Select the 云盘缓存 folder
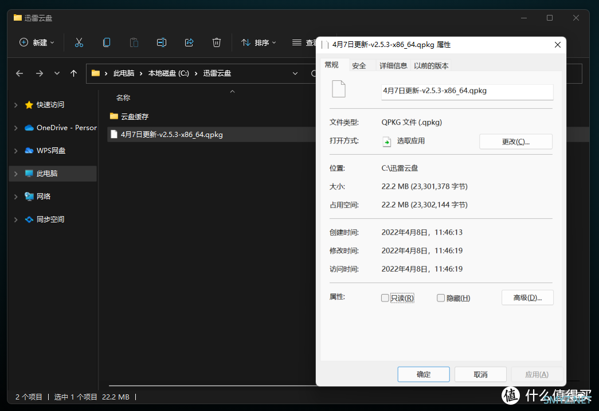 (129, 116)
